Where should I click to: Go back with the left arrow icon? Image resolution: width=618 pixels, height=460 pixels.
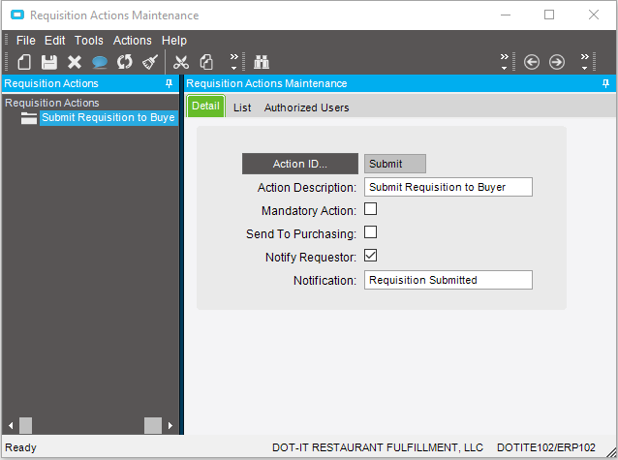click(x=532, y=62)
